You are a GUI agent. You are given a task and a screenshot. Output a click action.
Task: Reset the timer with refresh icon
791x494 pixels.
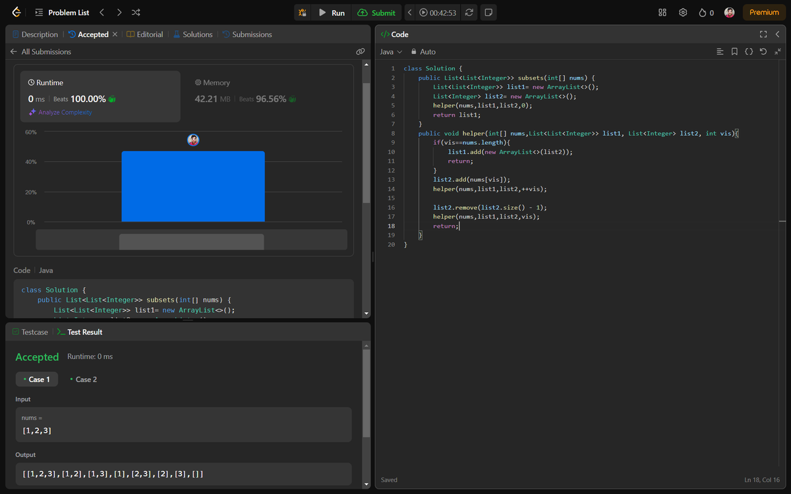point(469,13)
